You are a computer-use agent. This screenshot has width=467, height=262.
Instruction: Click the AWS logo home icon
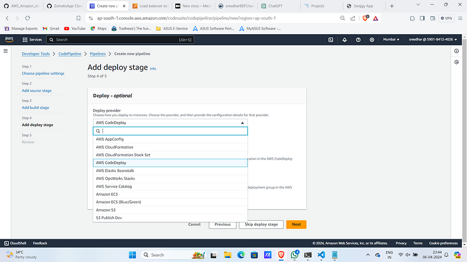click(9, 40)
